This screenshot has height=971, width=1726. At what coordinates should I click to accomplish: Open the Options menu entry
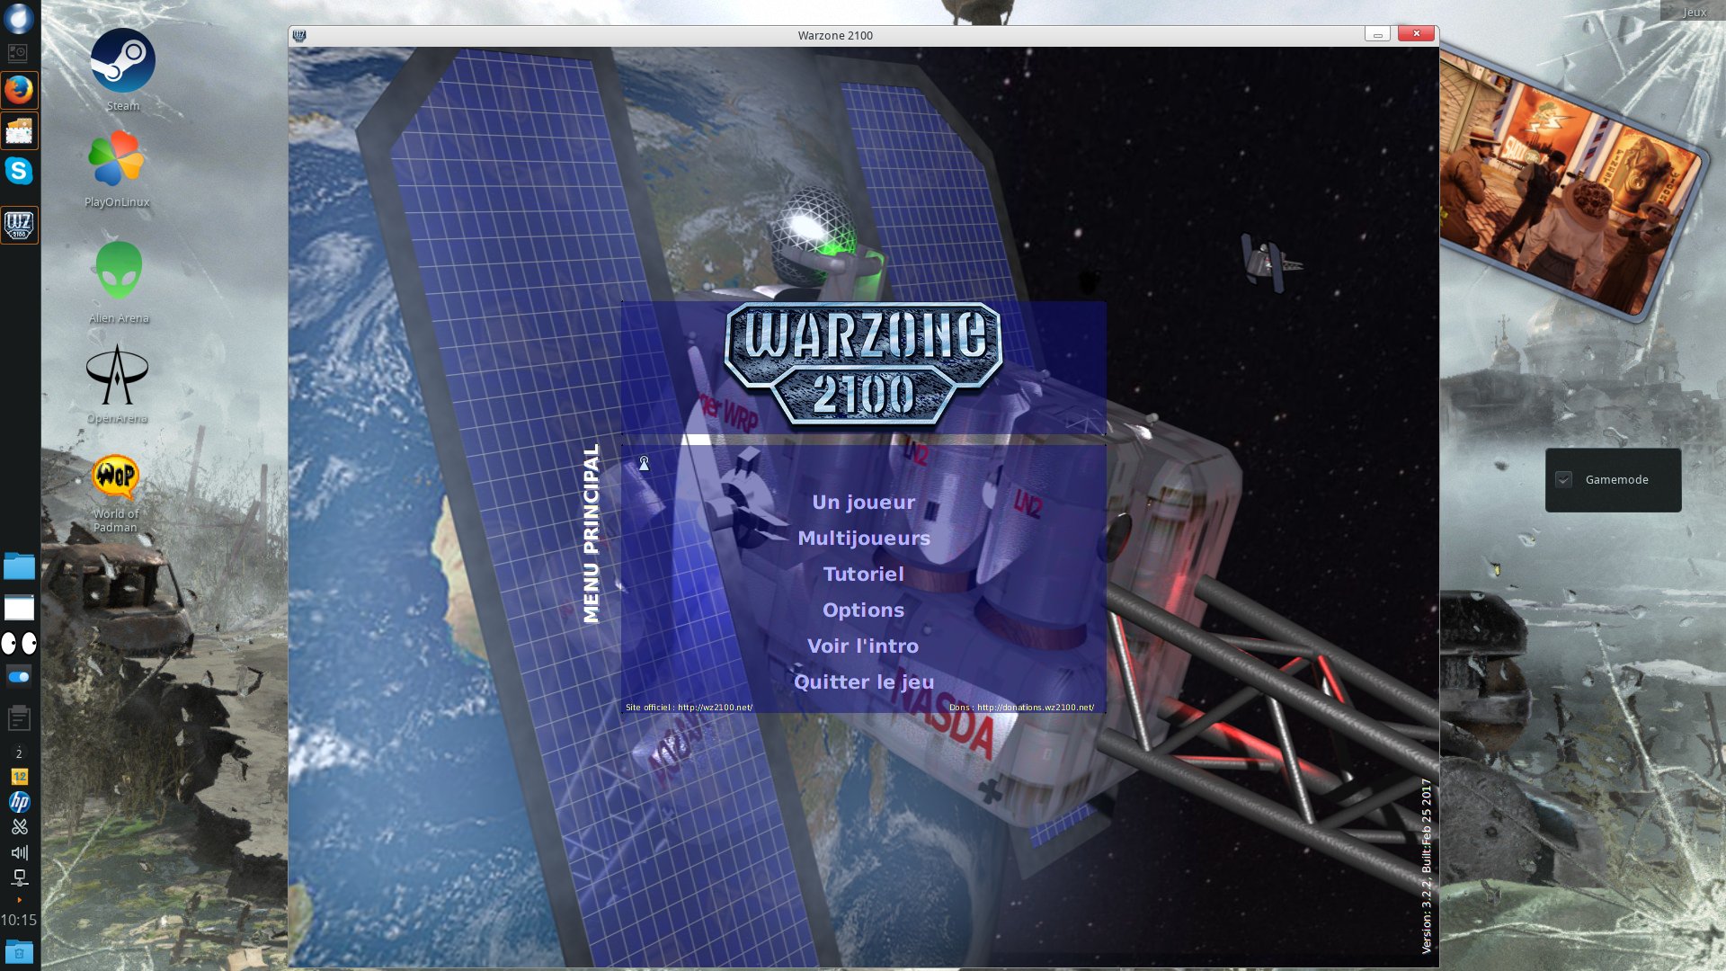tap(863, 610)
